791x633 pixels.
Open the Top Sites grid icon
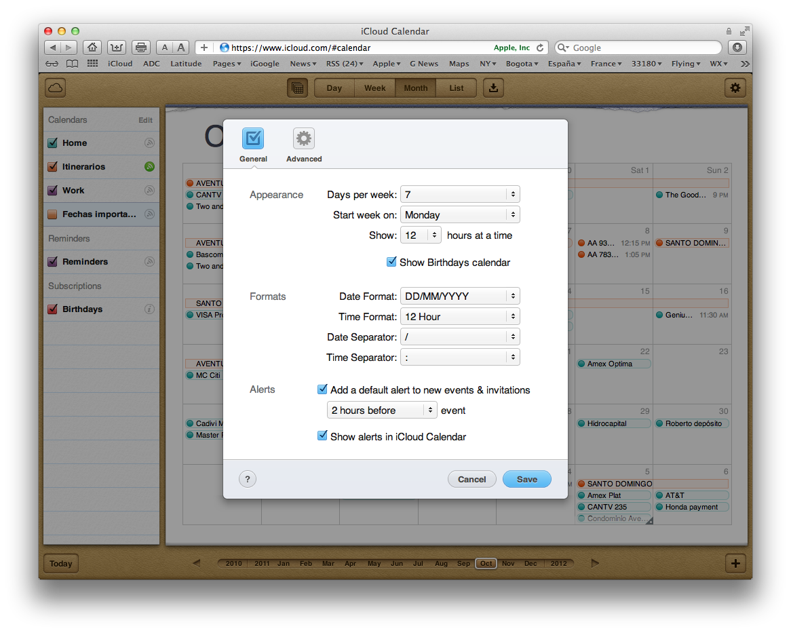point(92,64)
